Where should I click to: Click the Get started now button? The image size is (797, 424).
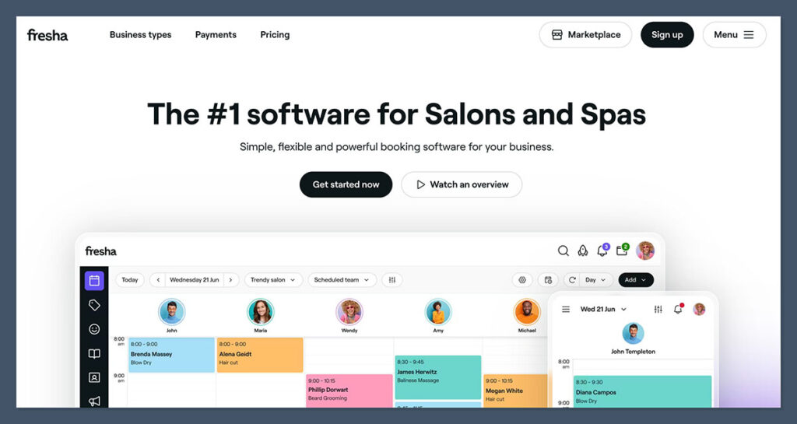point(346,184)
